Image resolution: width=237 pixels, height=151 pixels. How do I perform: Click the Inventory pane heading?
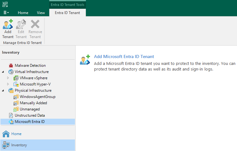tap(11, 52)
